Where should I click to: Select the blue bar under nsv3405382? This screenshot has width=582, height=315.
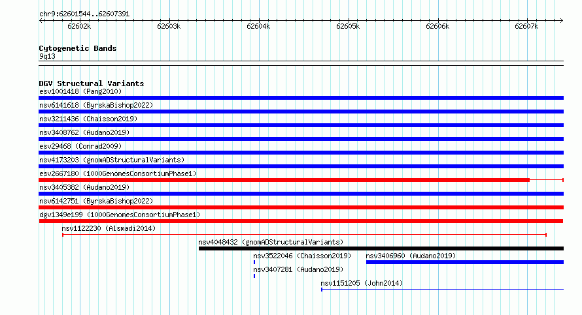(x=301, y=194)
